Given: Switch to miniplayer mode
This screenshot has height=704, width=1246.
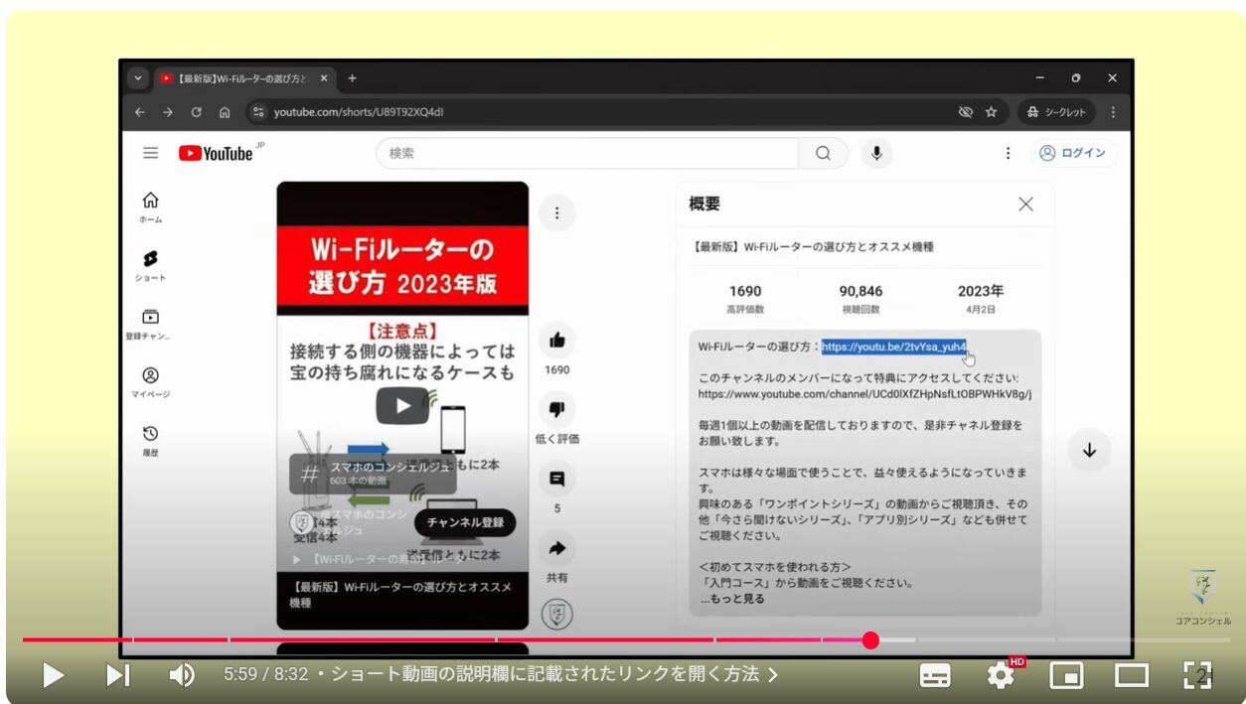Looking at the screenshot, I should 1066,676.
